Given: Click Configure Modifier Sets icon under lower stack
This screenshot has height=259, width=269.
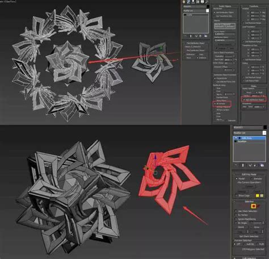Looking at the screenshot, I should 262,165.
